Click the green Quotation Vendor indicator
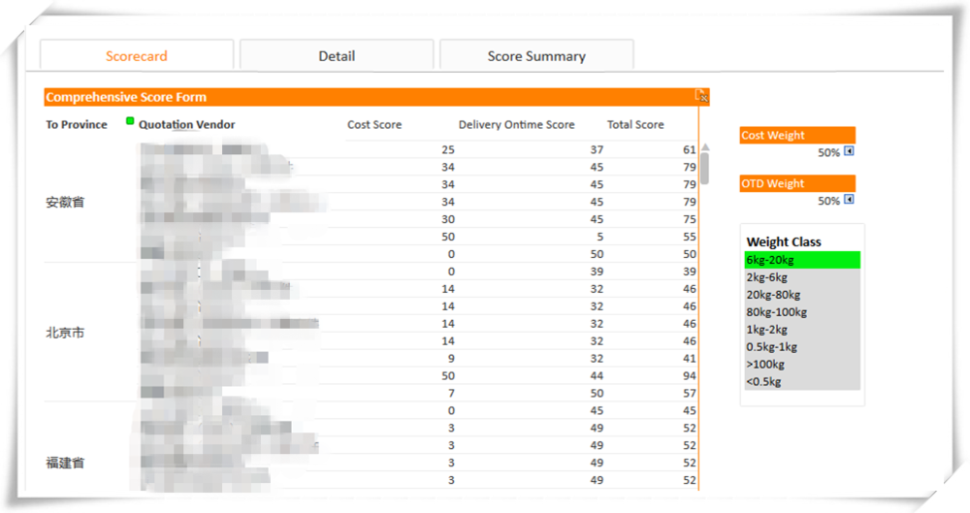The width and height of the screenshot is (970, 513). coord(130,121)
